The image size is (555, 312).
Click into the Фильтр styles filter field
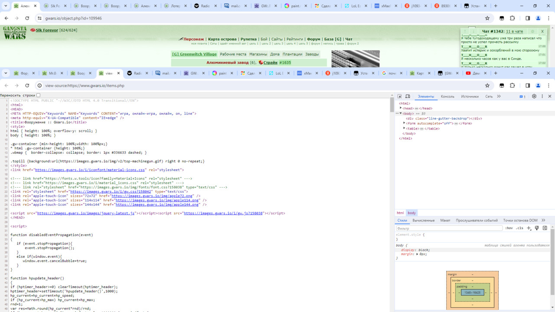(x=449, y=228)
